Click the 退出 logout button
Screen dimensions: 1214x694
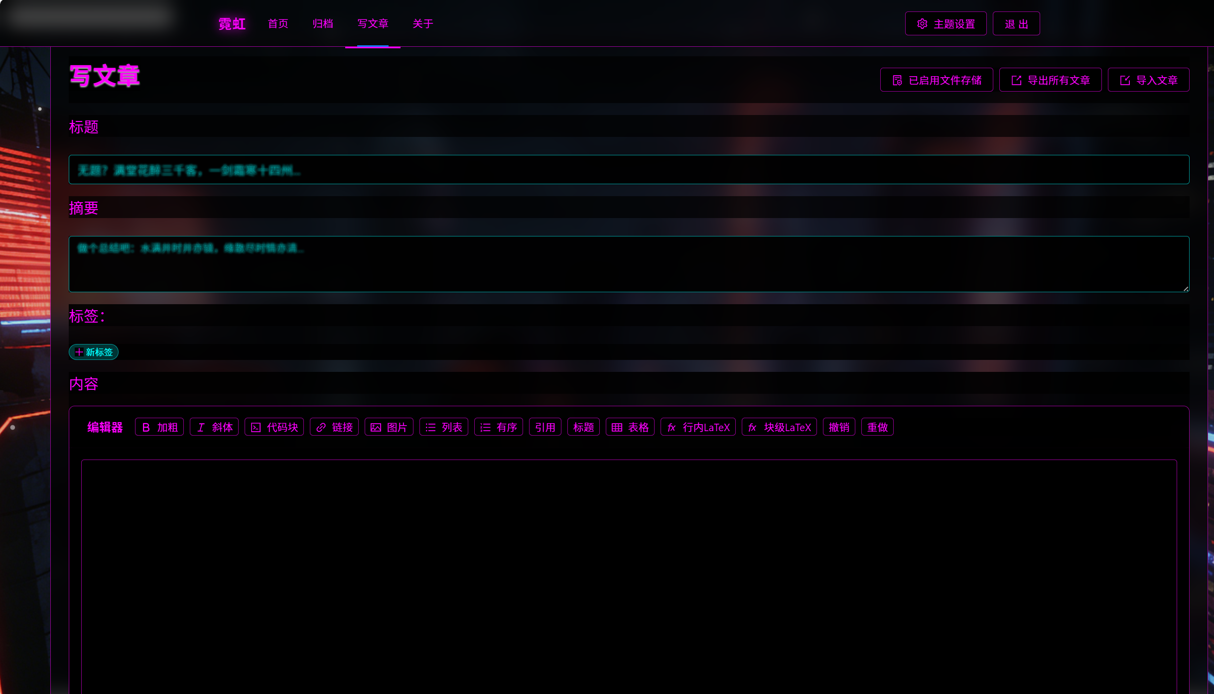(1016, 24)
